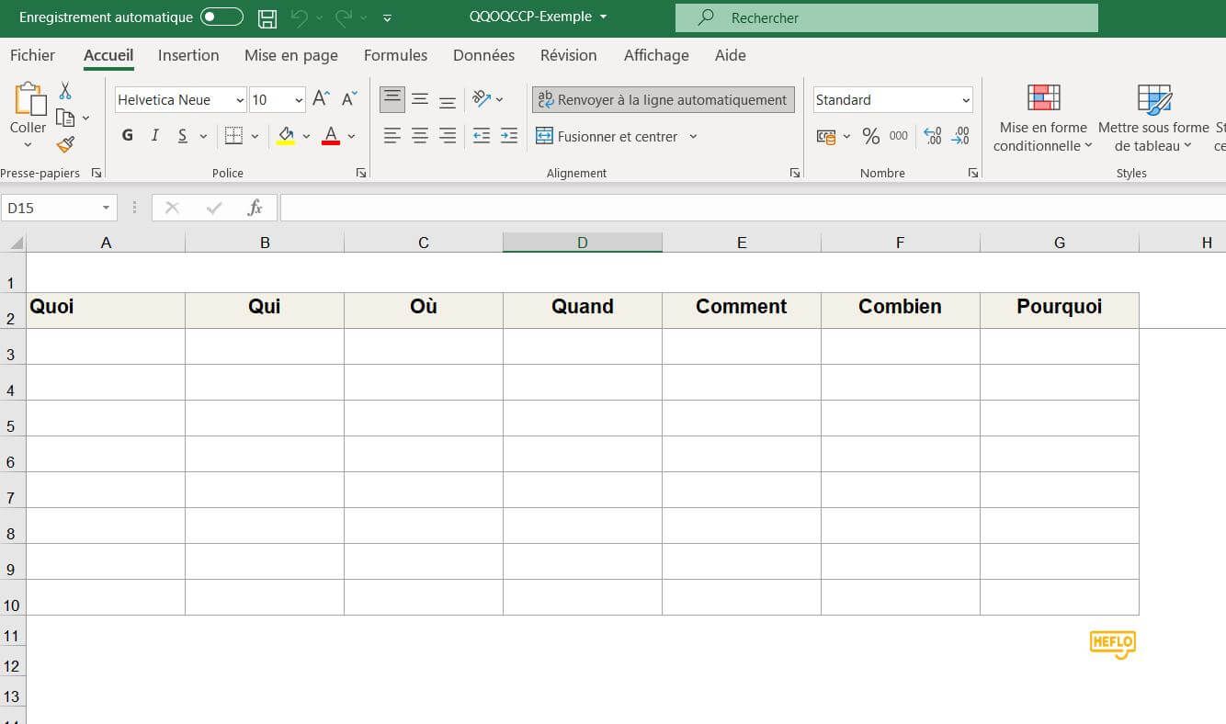Switch to the Formules tab
Viewport: 1226px width, 724px height.
[x=395, y=55]
